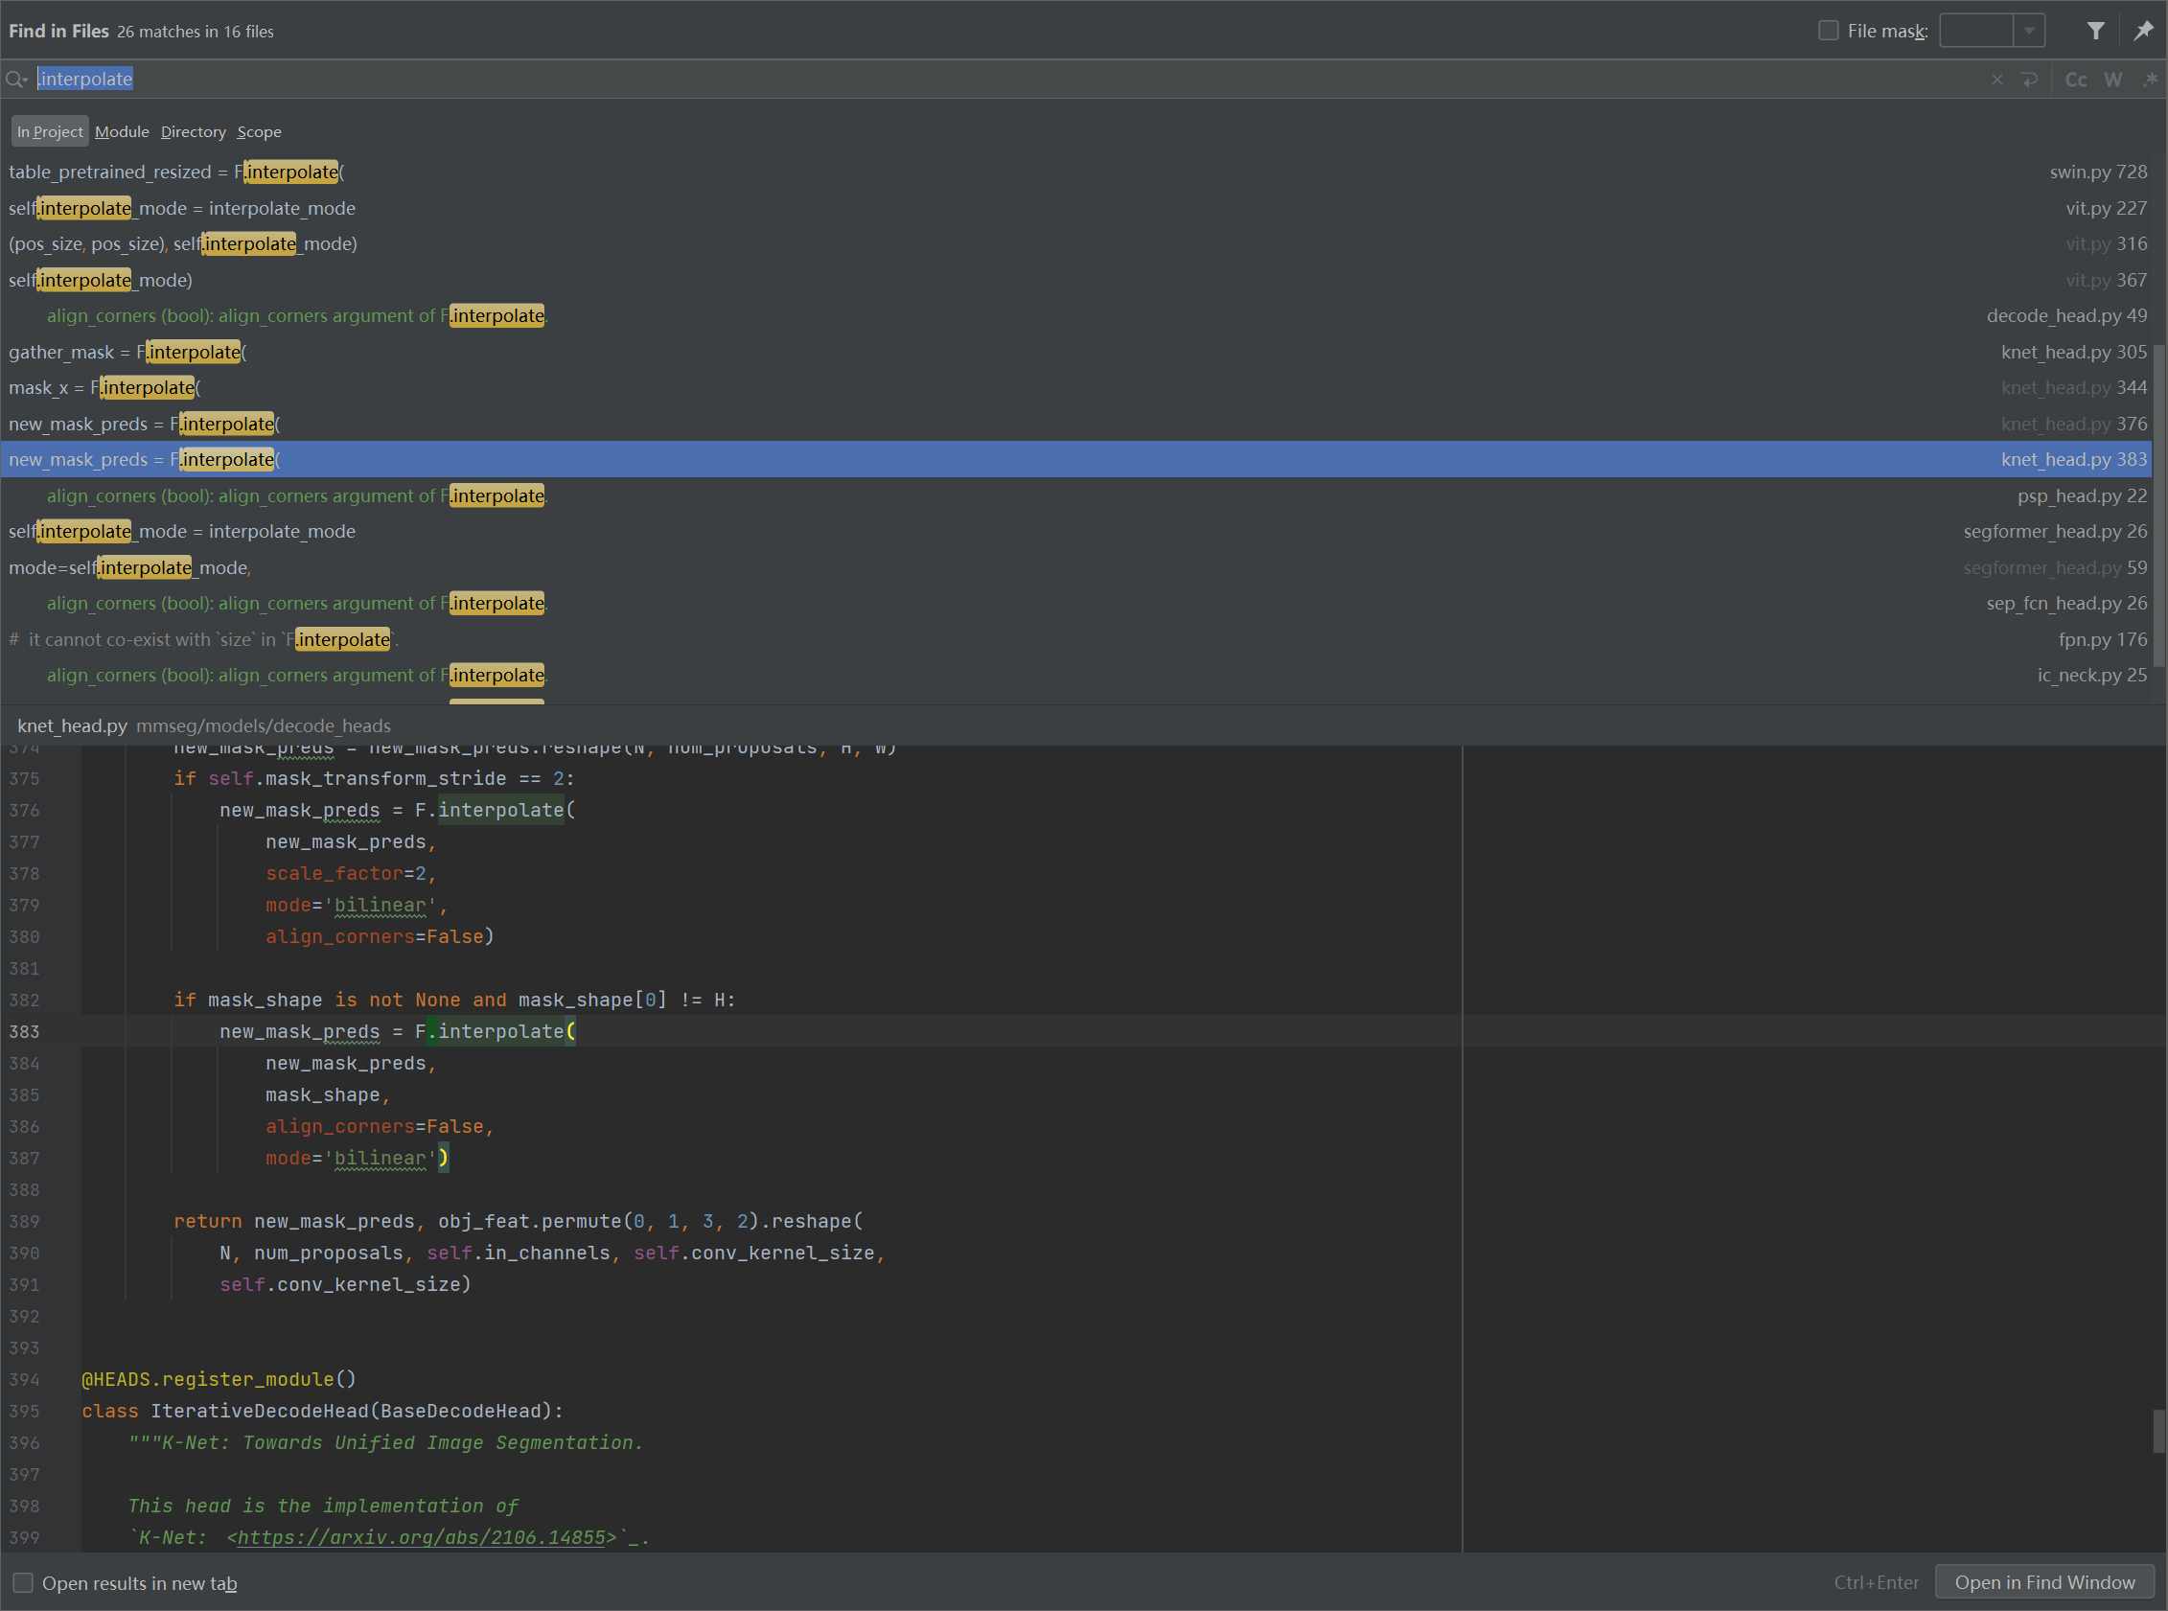2168x1611 pixels.
Task: Clear the search text field
Action: tap(1996, 80)
